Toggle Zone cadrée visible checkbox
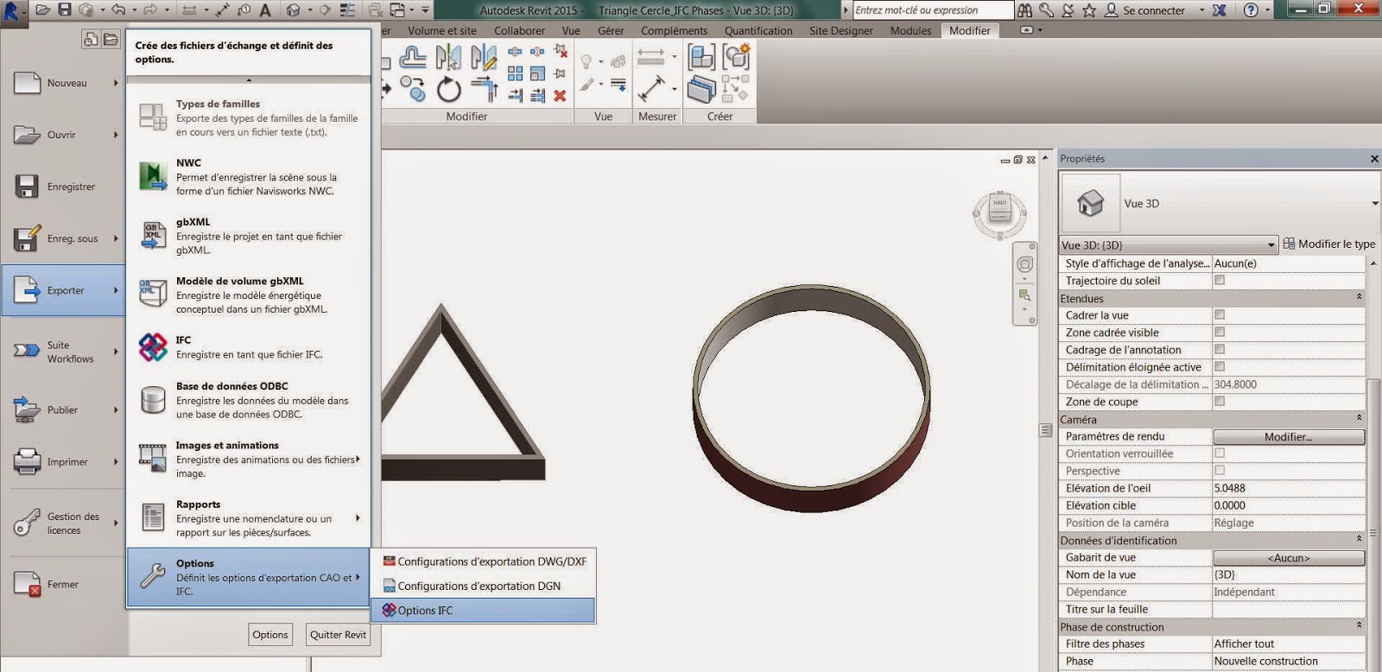This screenshot has height=672, width=1382. click(x=1220, y=332)
